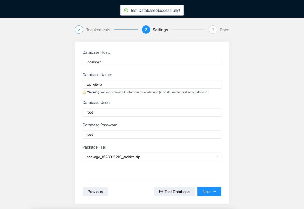Viewport: 304px width, 209px height.
Task: Select the Settings step label
Action: pos(160,30)
